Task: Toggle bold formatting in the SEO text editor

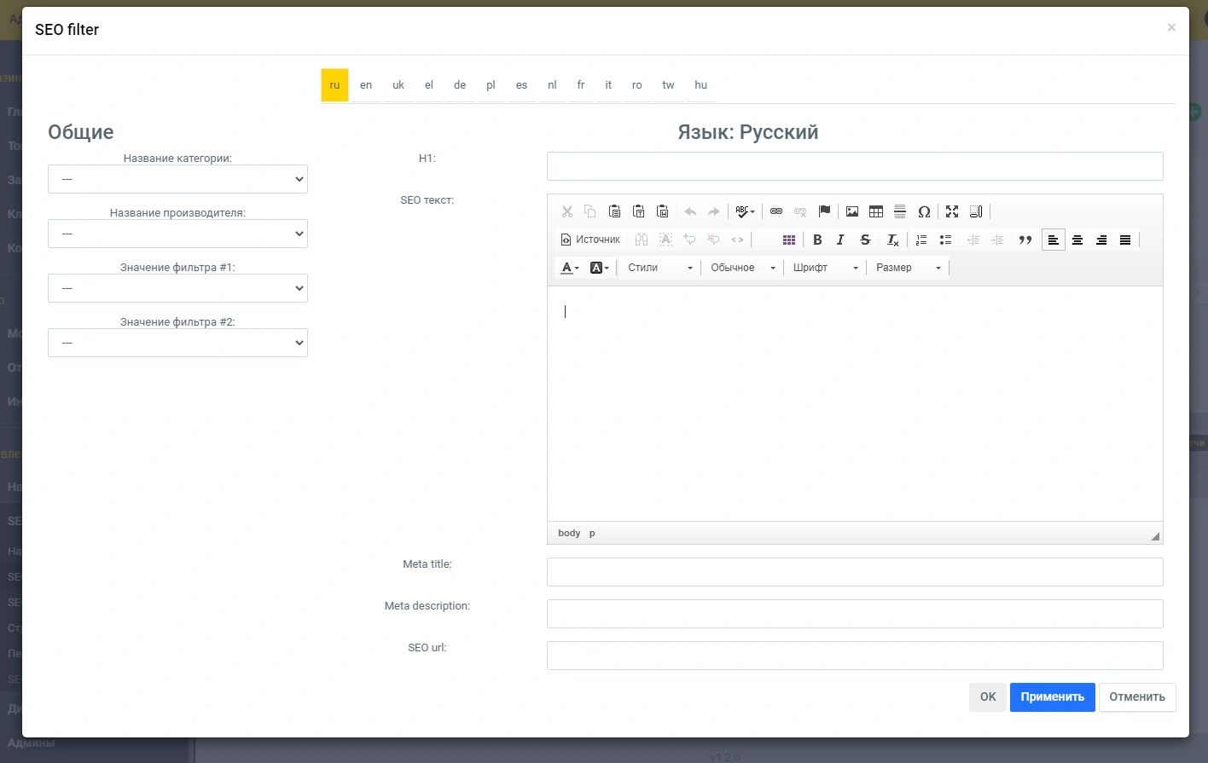Action: [x=817, y=240]
